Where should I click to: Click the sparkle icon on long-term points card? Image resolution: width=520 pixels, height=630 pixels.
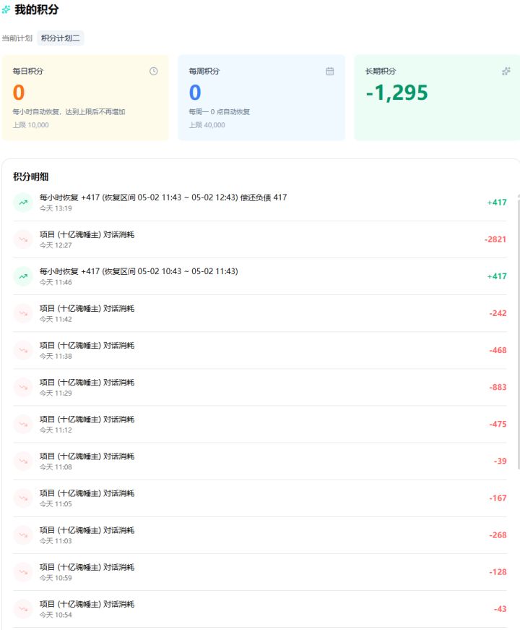(x=506, y=71)
